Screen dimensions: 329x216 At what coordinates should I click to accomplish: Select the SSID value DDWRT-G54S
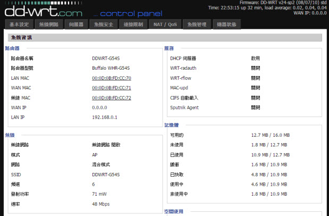point(106,175)
